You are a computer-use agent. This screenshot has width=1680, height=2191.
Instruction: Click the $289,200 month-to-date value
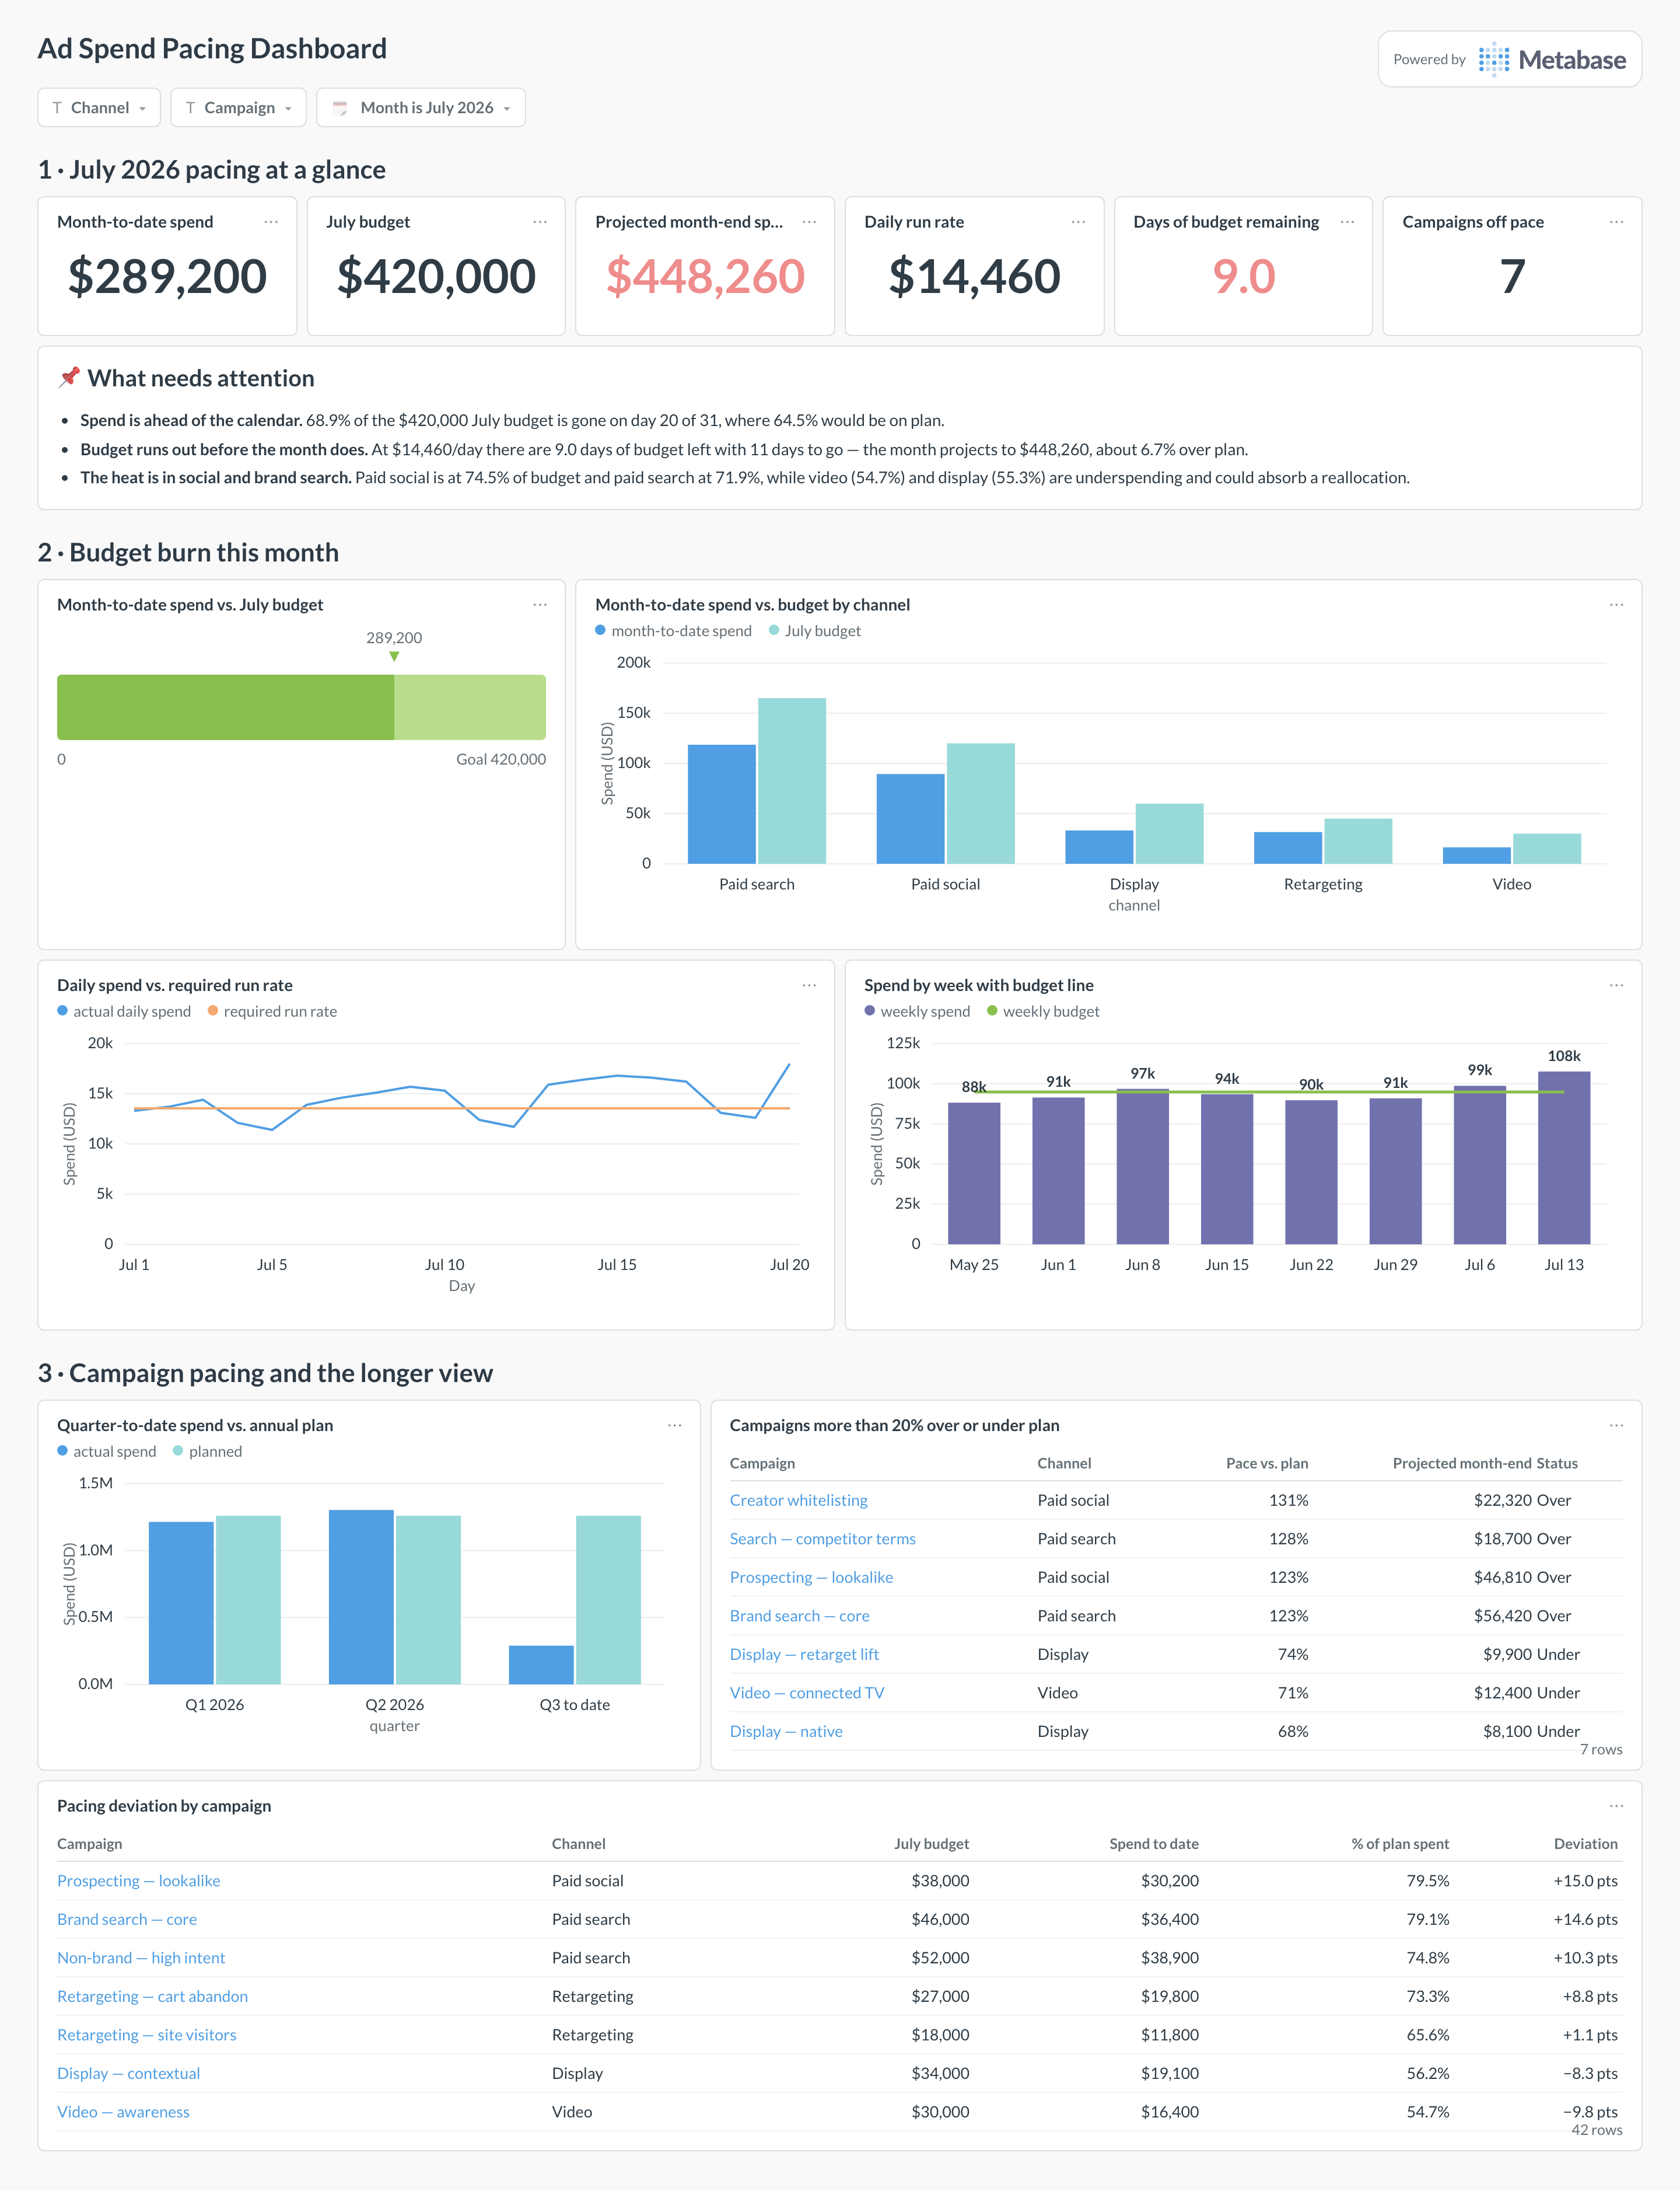click(x=167, y=277)
